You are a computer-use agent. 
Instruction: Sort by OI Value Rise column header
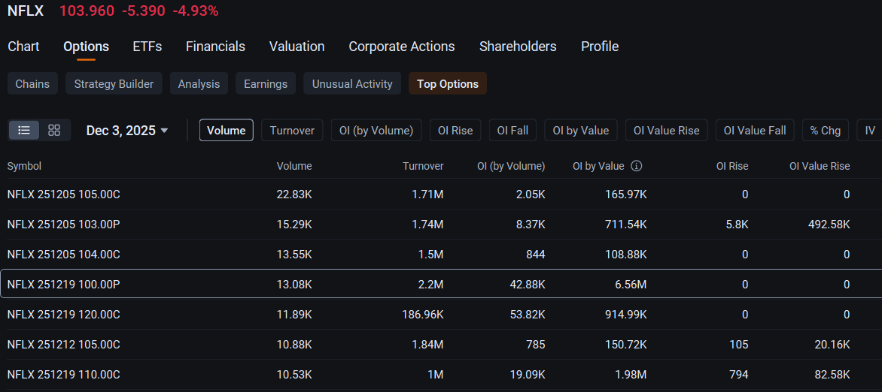point(820,166)
